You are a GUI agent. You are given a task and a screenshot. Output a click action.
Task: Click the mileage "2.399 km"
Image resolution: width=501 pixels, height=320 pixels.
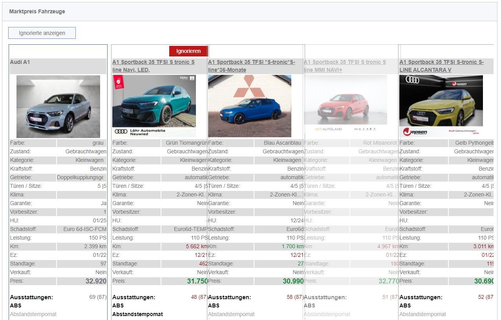95,247
